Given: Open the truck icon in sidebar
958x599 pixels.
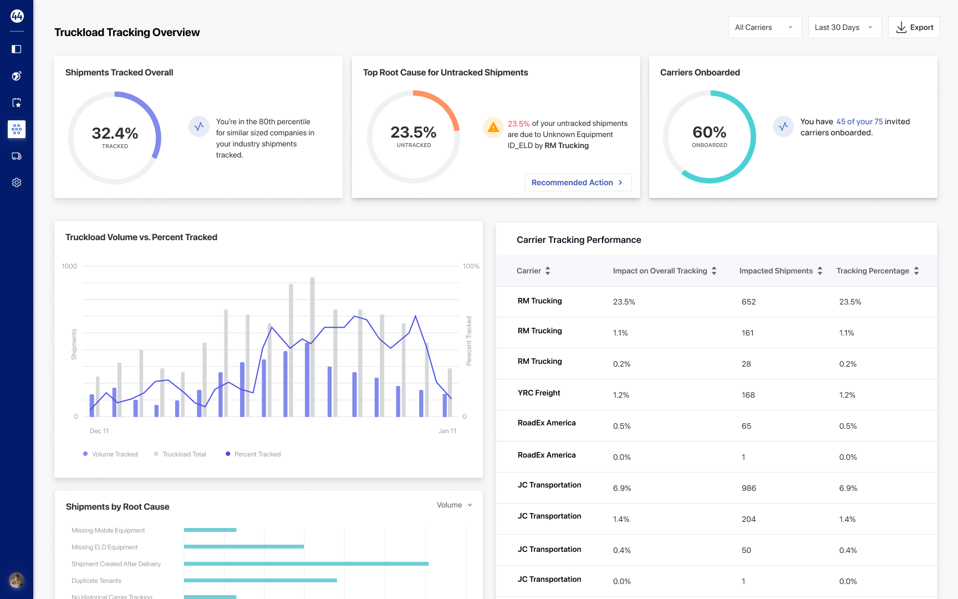Looking at the screenshot, I should [x=17, y=156].
